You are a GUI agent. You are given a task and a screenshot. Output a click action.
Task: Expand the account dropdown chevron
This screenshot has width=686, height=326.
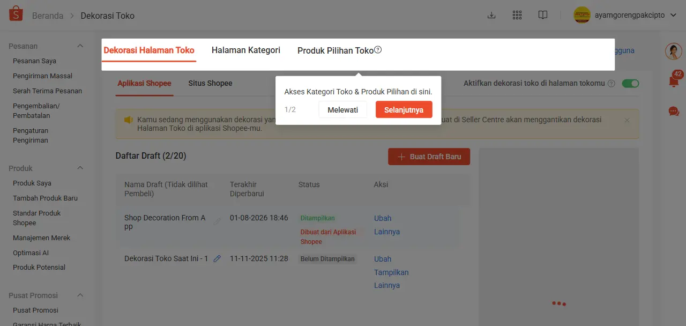pyautogui.click(x=674, y=15)
